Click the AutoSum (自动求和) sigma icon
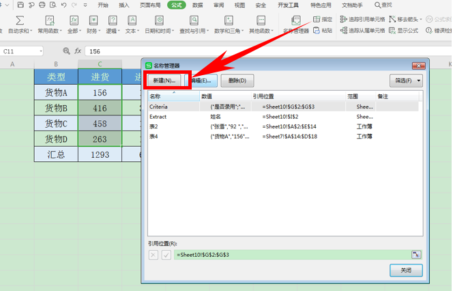453x291 pixels. 20,20
